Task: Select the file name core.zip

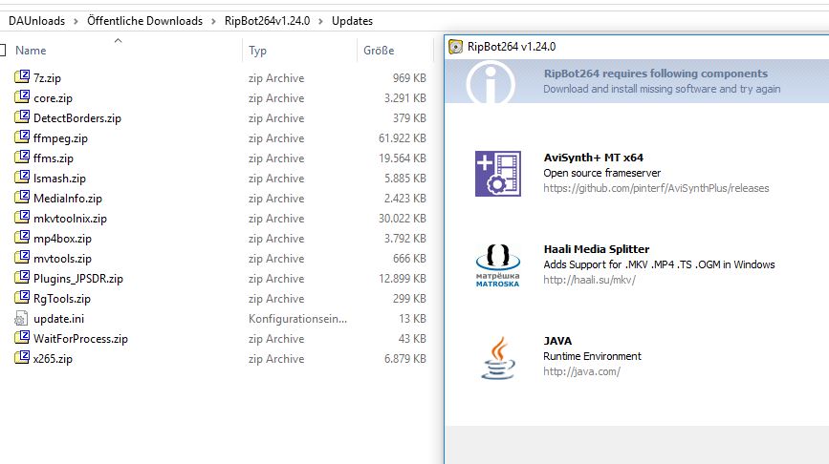Action: (x=53, y=98)
